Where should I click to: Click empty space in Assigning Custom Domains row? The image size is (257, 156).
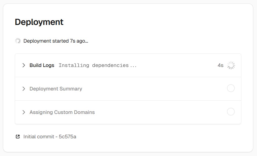(x=160, y=112)
